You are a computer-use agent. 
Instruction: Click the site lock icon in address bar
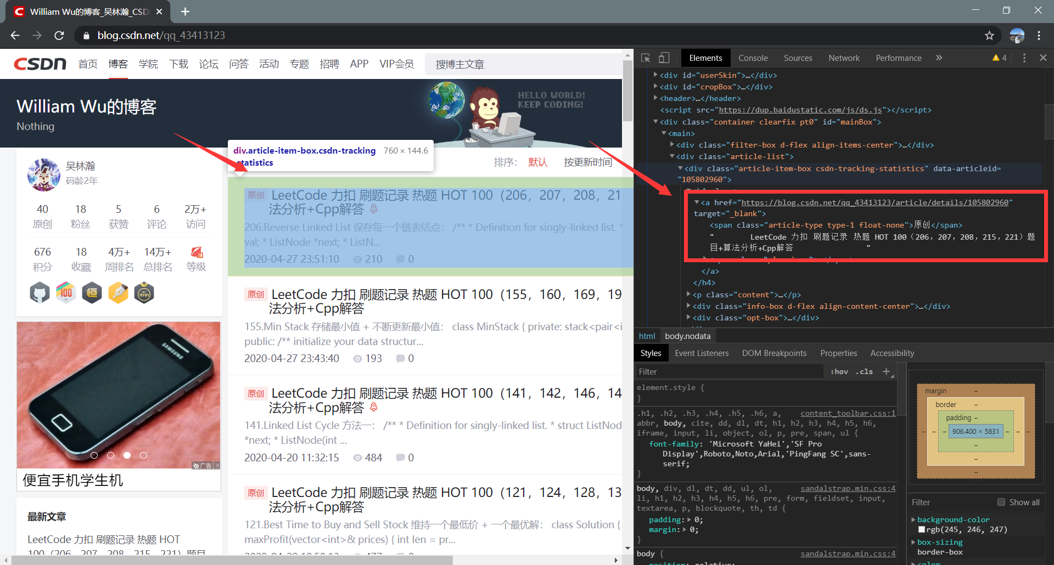(x=86, y=36)
